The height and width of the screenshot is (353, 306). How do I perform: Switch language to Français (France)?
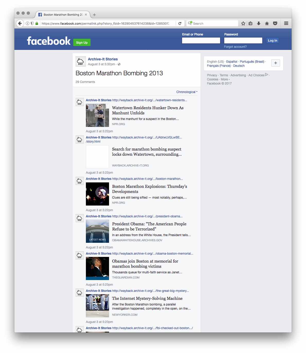(219, 66)
